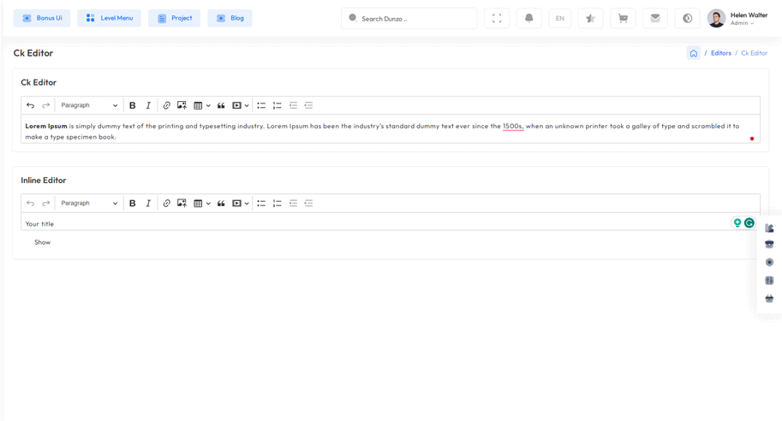Open the Grammarly widget in Inline Editor

(x=749, y=223)
